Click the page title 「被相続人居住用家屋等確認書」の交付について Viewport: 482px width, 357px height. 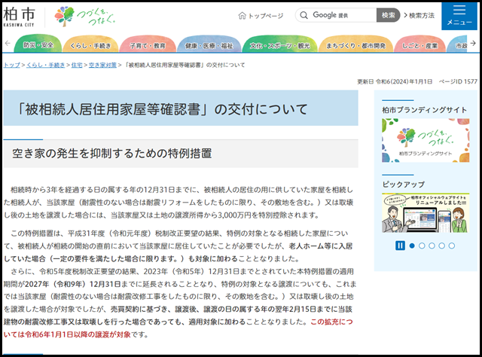pyautogui.click(x=163, y=109)
